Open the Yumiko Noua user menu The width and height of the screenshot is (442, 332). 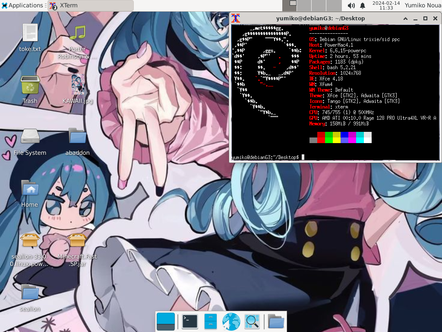pyautogui.click(x=423, y=5)
